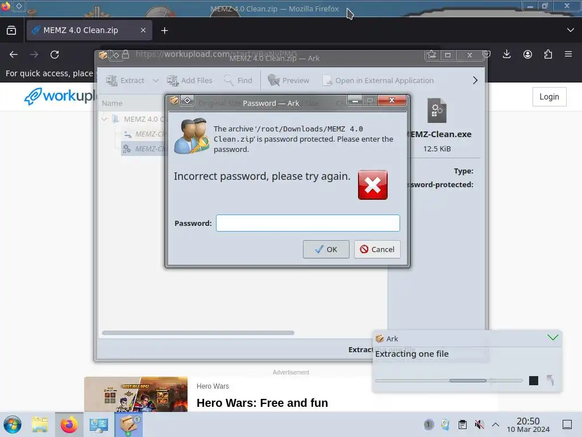Switch to Firefox in the taskbar

click(69, 424)
